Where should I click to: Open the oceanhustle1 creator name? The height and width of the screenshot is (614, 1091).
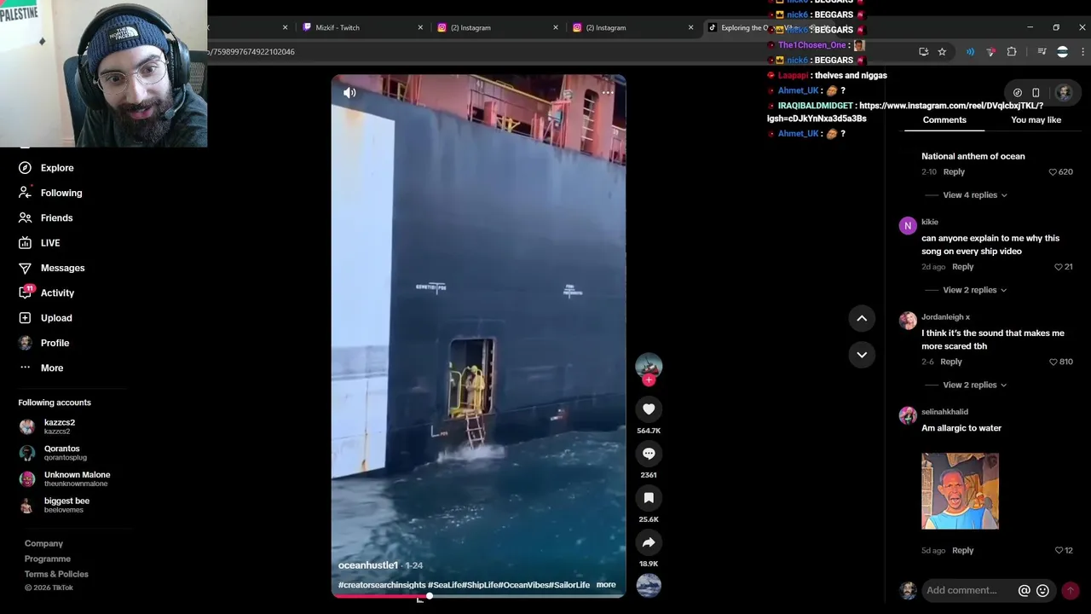(368, 565)
